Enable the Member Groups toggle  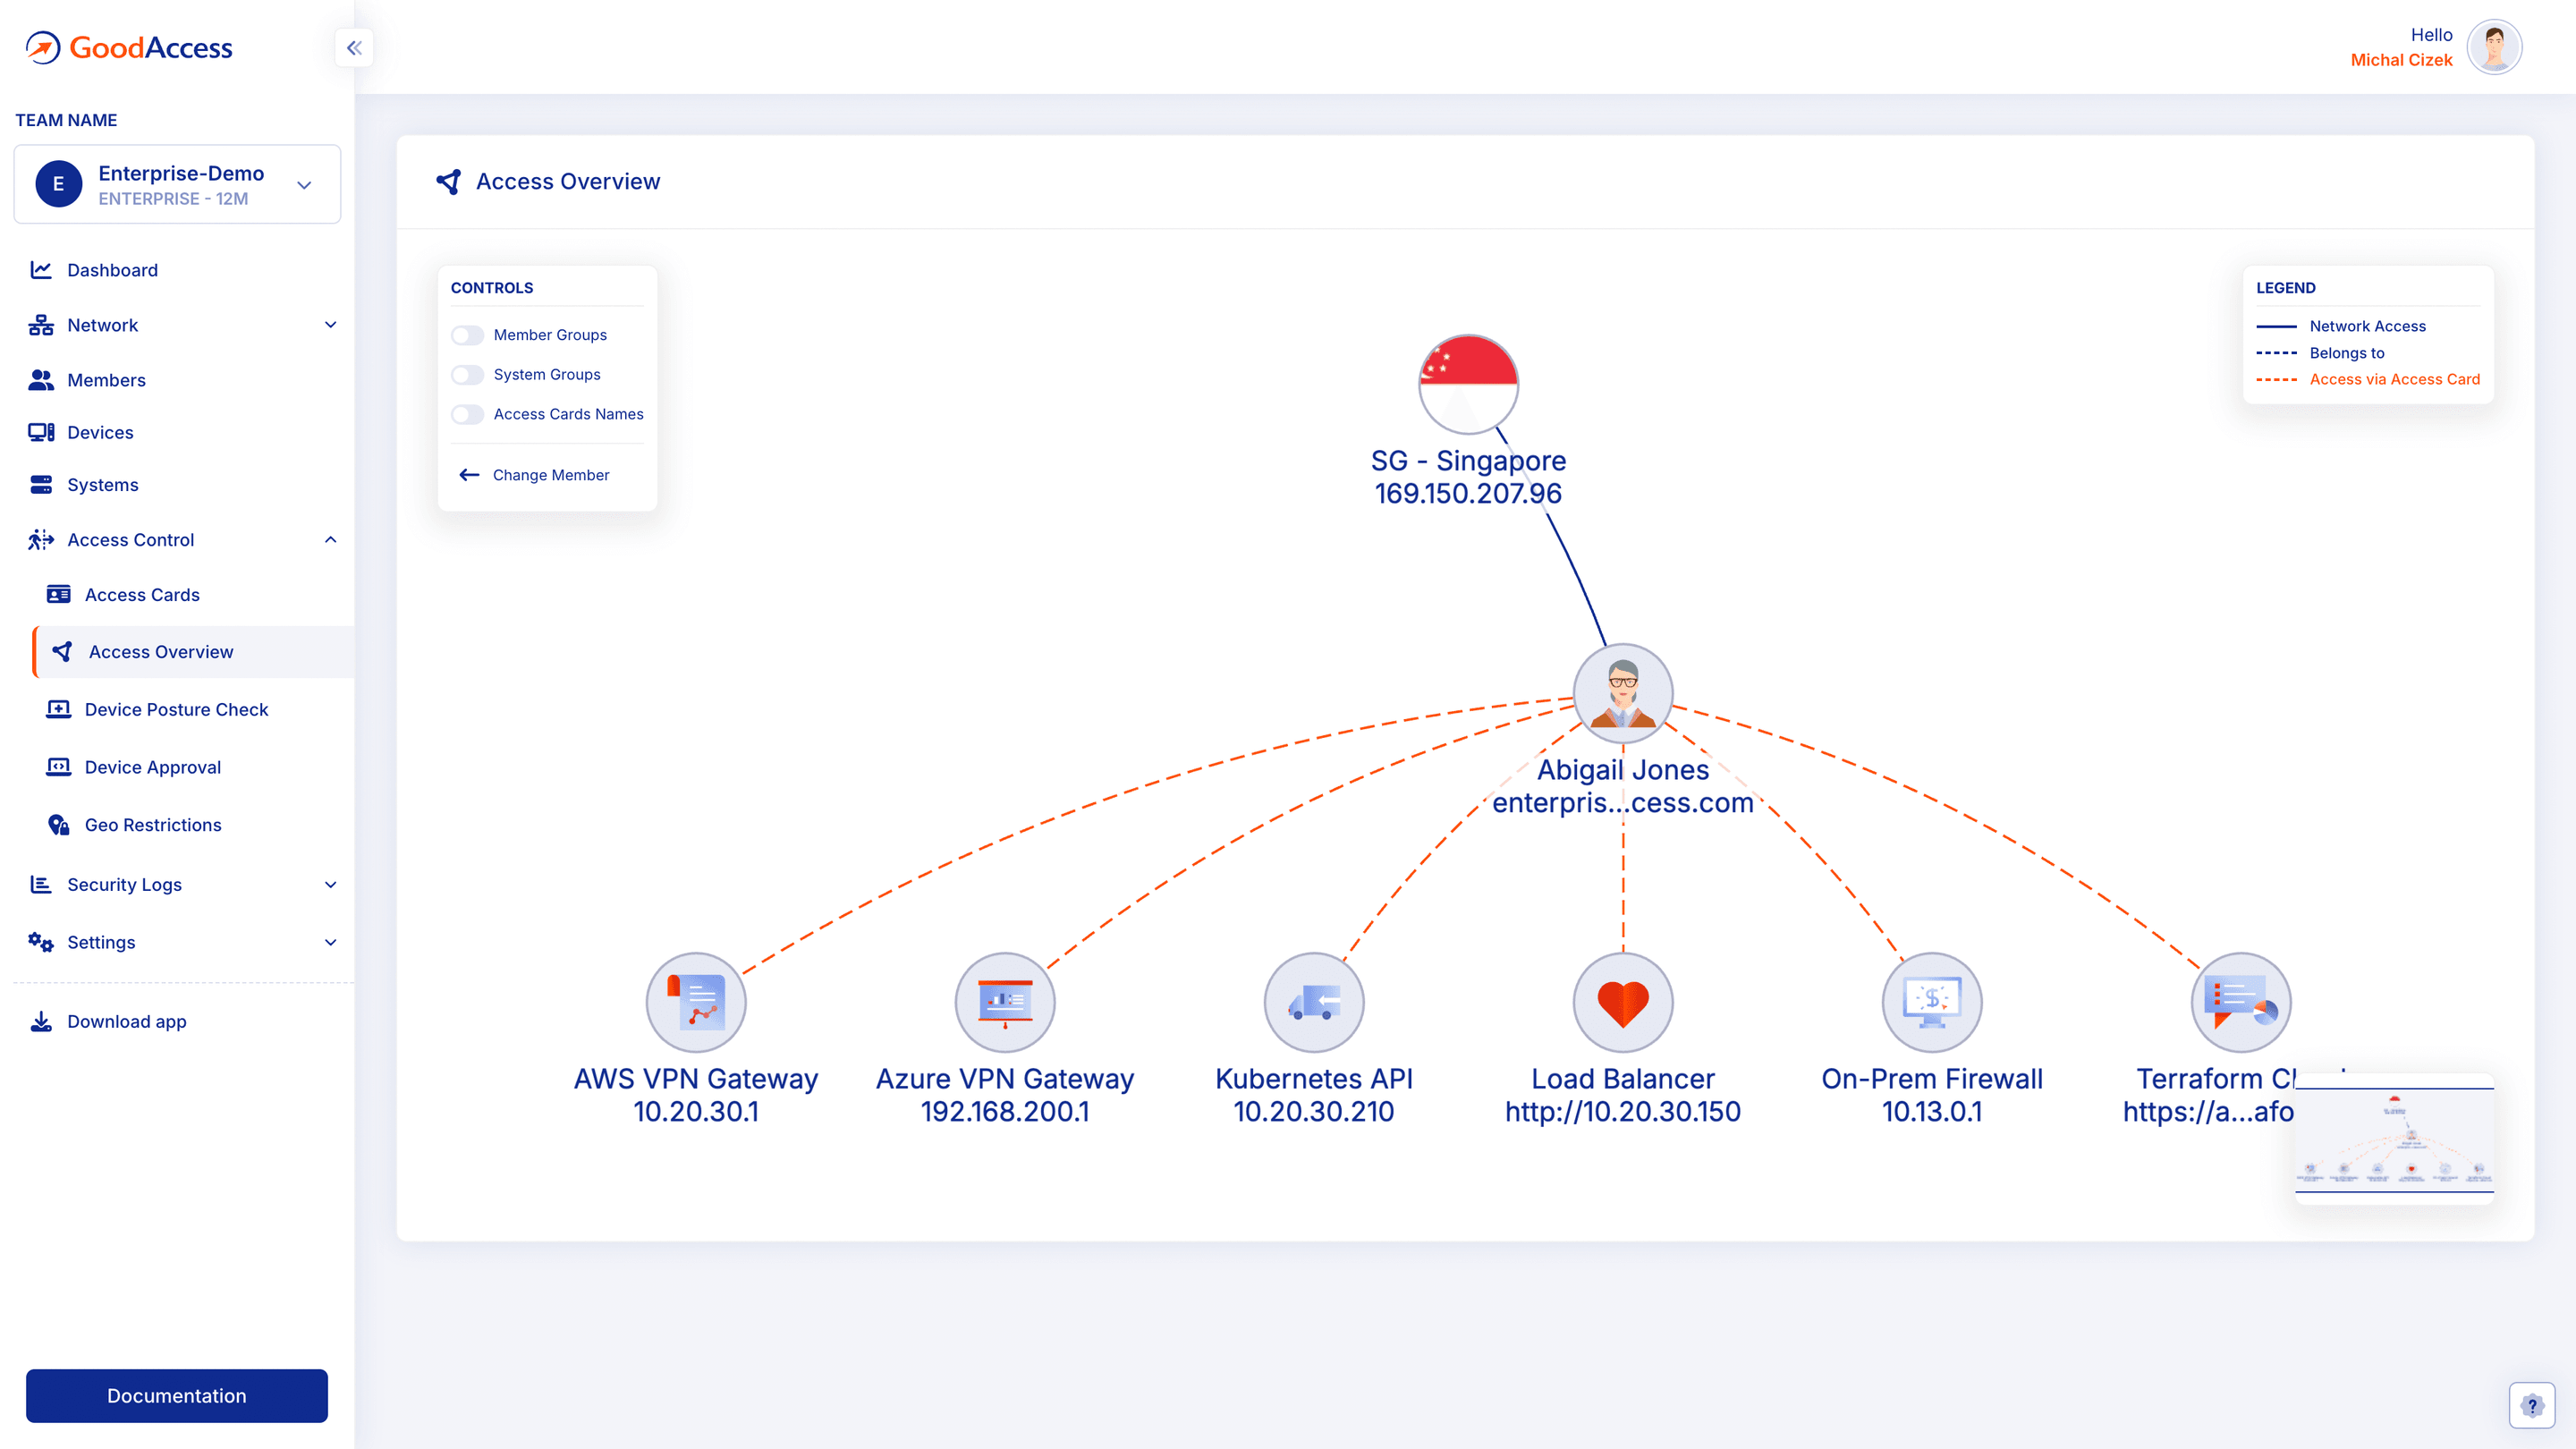[467, 335]
